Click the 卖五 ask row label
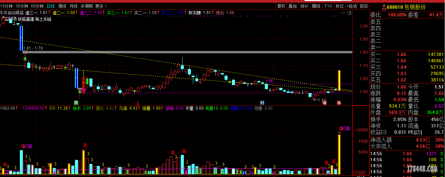Viewport: 445px width, 177px height. tap(376, 22)
